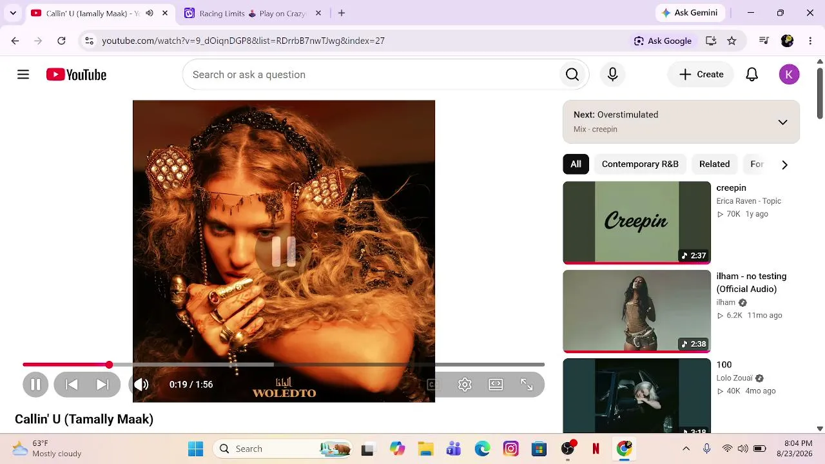Switch the player to theater mode

(x=496, y=385)
